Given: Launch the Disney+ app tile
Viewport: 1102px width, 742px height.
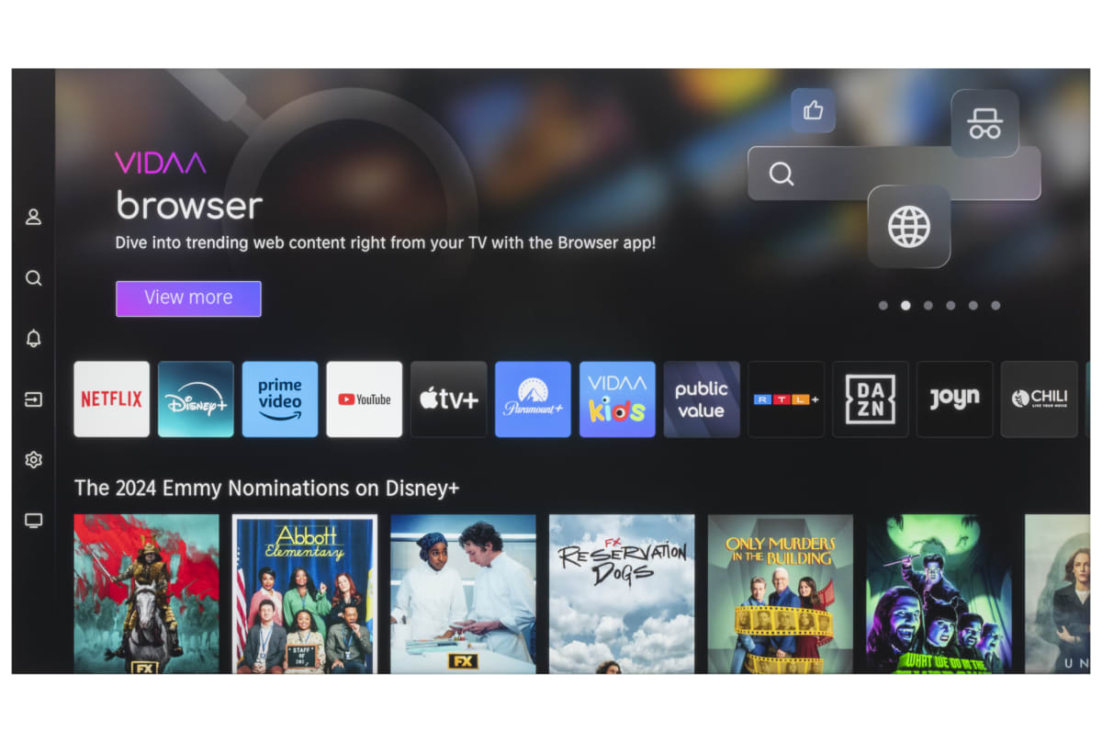Looking at the screenshot, I should pos(196,399).
